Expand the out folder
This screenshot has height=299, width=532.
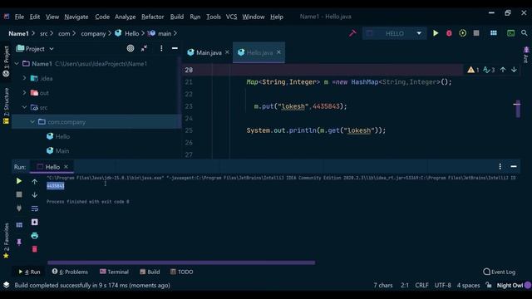point(24,92)
